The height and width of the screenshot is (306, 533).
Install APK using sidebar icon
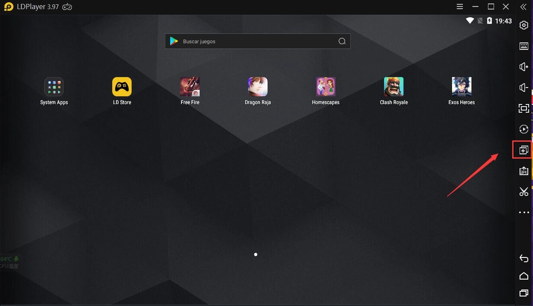point(523,171)
